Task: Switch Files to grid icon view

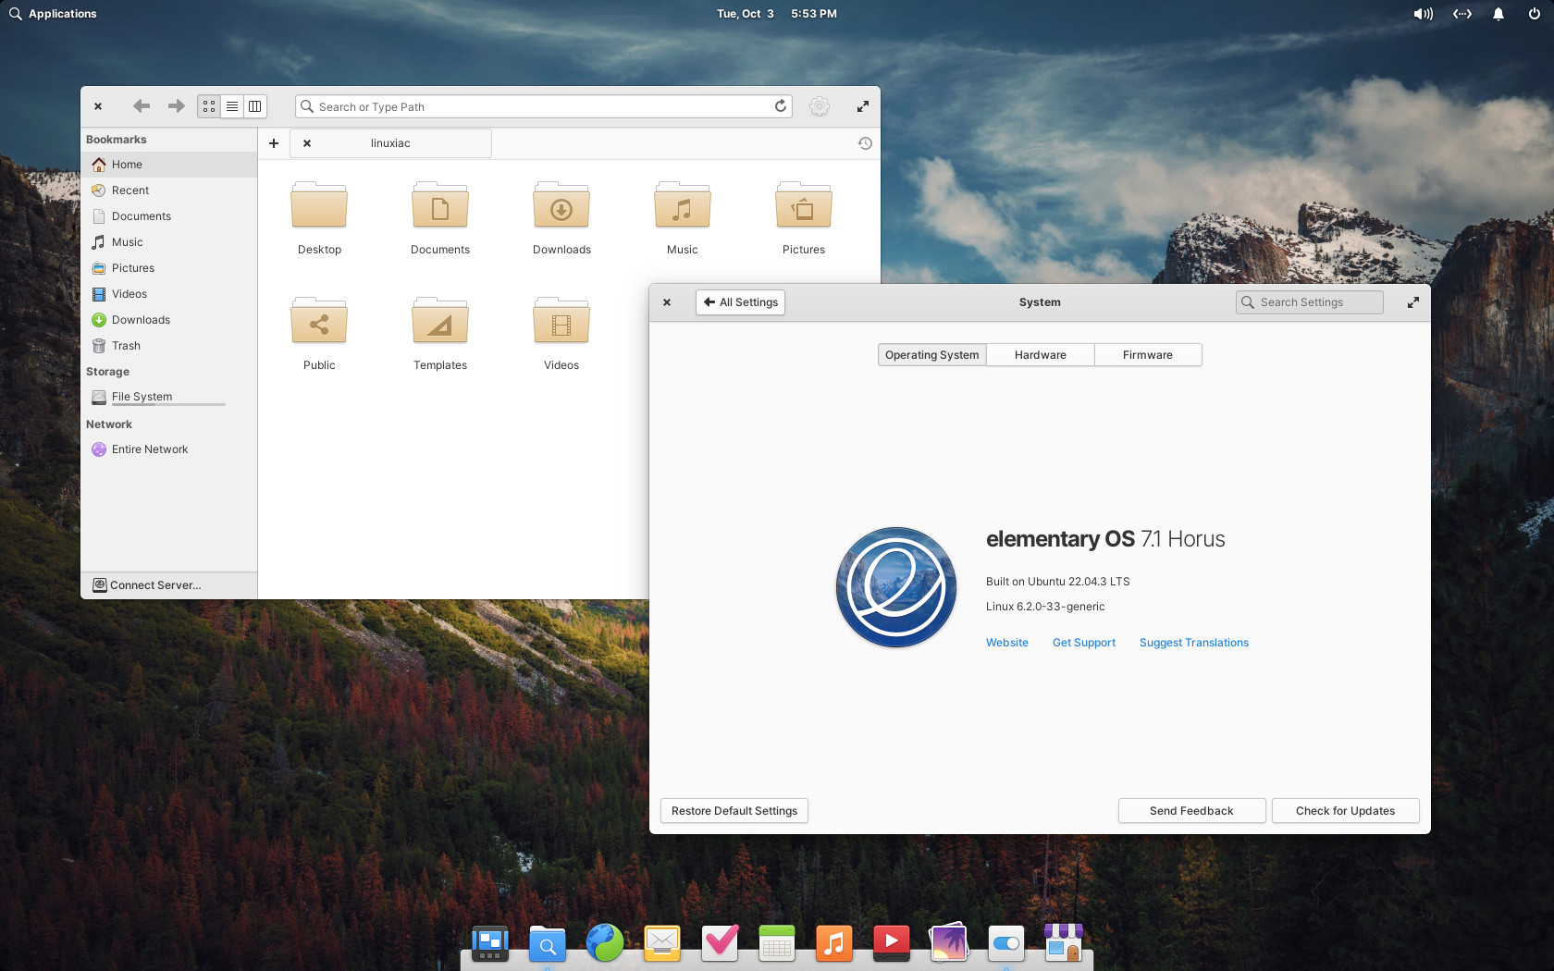Action: point(209,106)
